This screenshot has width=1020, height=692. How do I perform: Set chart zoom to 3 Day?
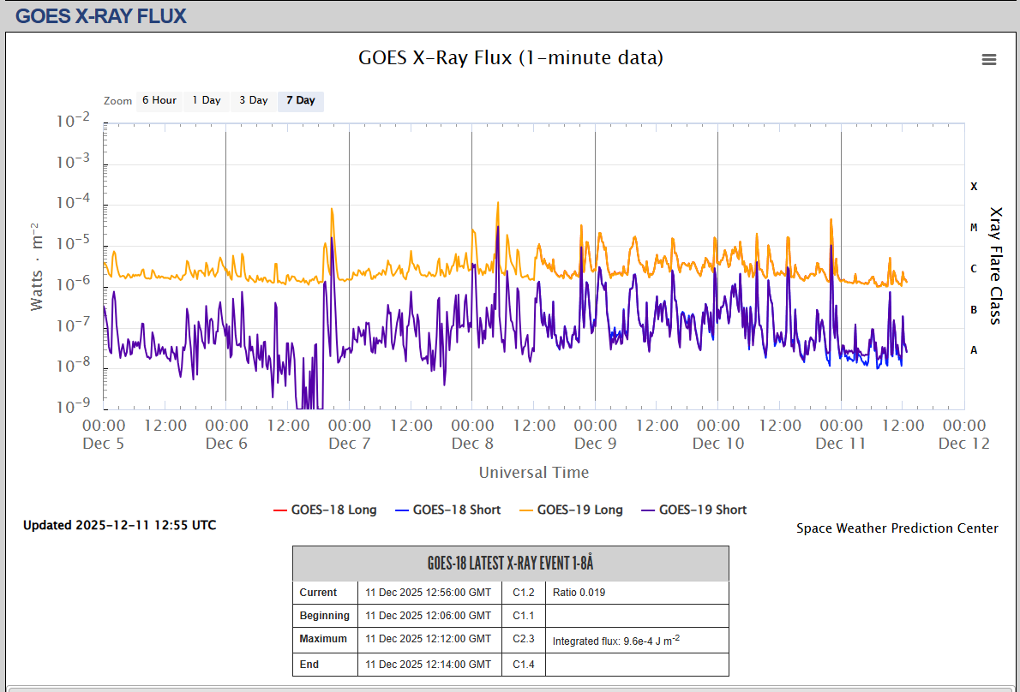253,101
